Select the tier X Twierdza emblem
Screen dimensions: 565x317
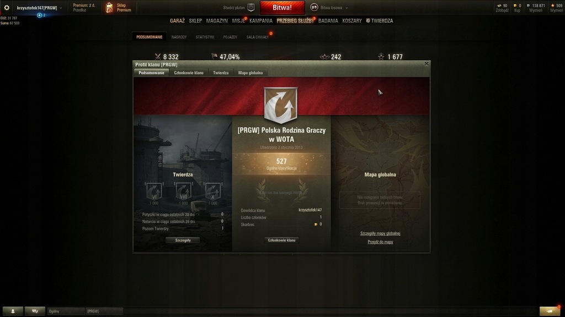coord(212,191)
